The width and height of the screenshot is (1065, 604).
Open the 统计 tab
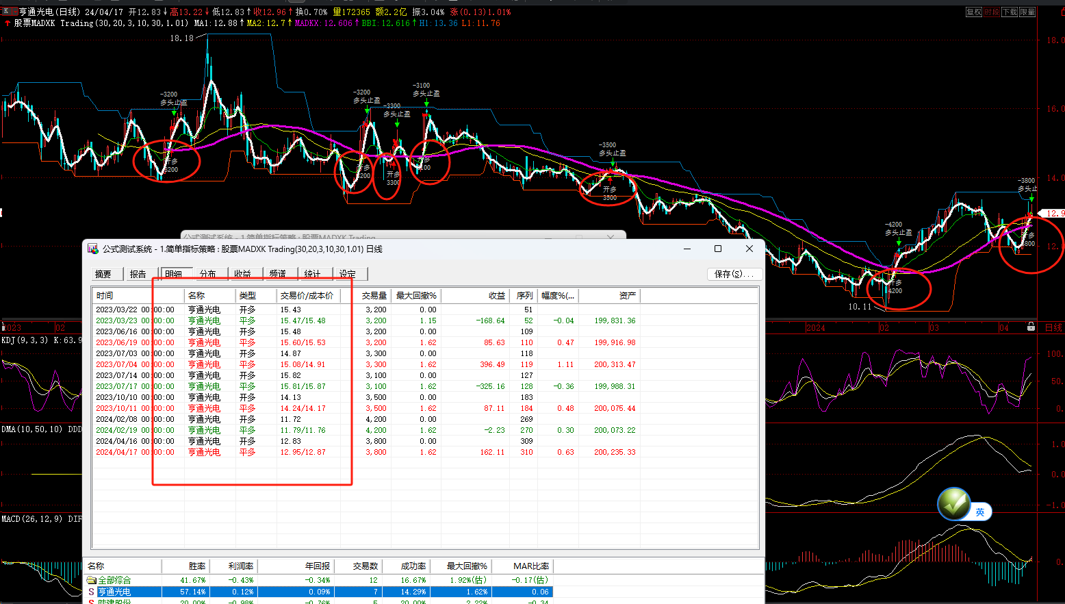point(313,274)
